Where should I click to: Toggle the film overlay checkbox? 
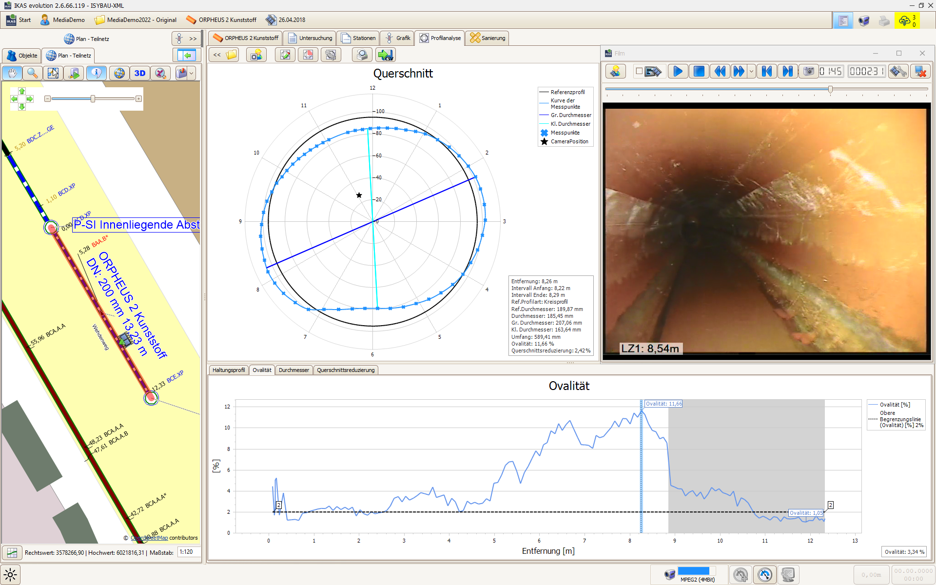pyautogui.click(x=639, y=71)
